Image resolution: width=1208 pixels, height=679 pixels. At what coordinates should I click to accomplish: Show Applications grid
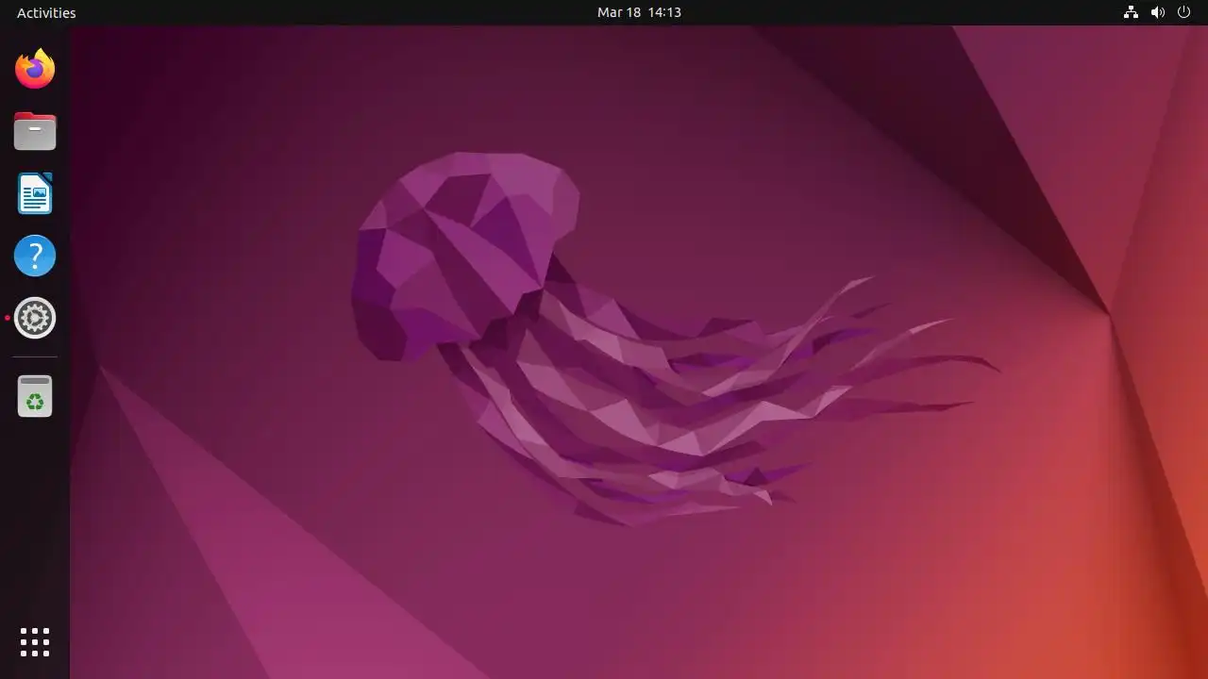coord(35,642)
